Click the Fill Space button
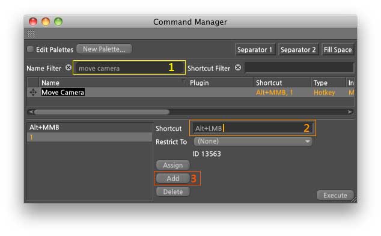Image resolution: width=381 pixels, height=236 pixels. point(338,50)
